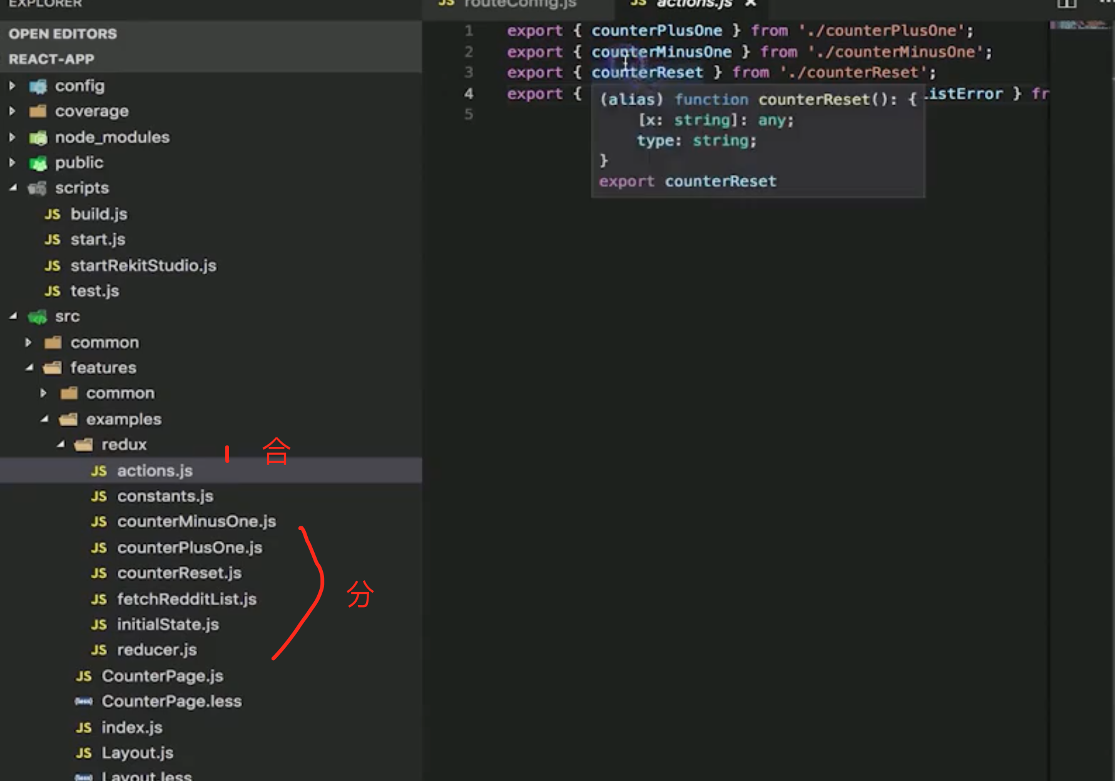Image resolution: width=1115 pixels, height=781 pixels.
Task: Click the JS icon beside Layout.js
Action: click(84, 753)
